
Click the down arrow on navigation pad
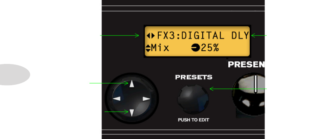point(132,113)
